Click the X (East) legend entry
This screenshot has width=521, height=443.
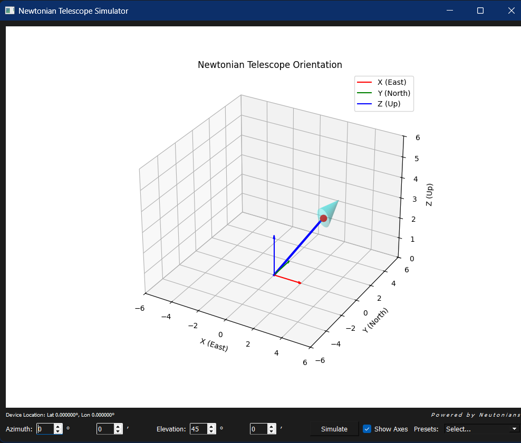391,82
